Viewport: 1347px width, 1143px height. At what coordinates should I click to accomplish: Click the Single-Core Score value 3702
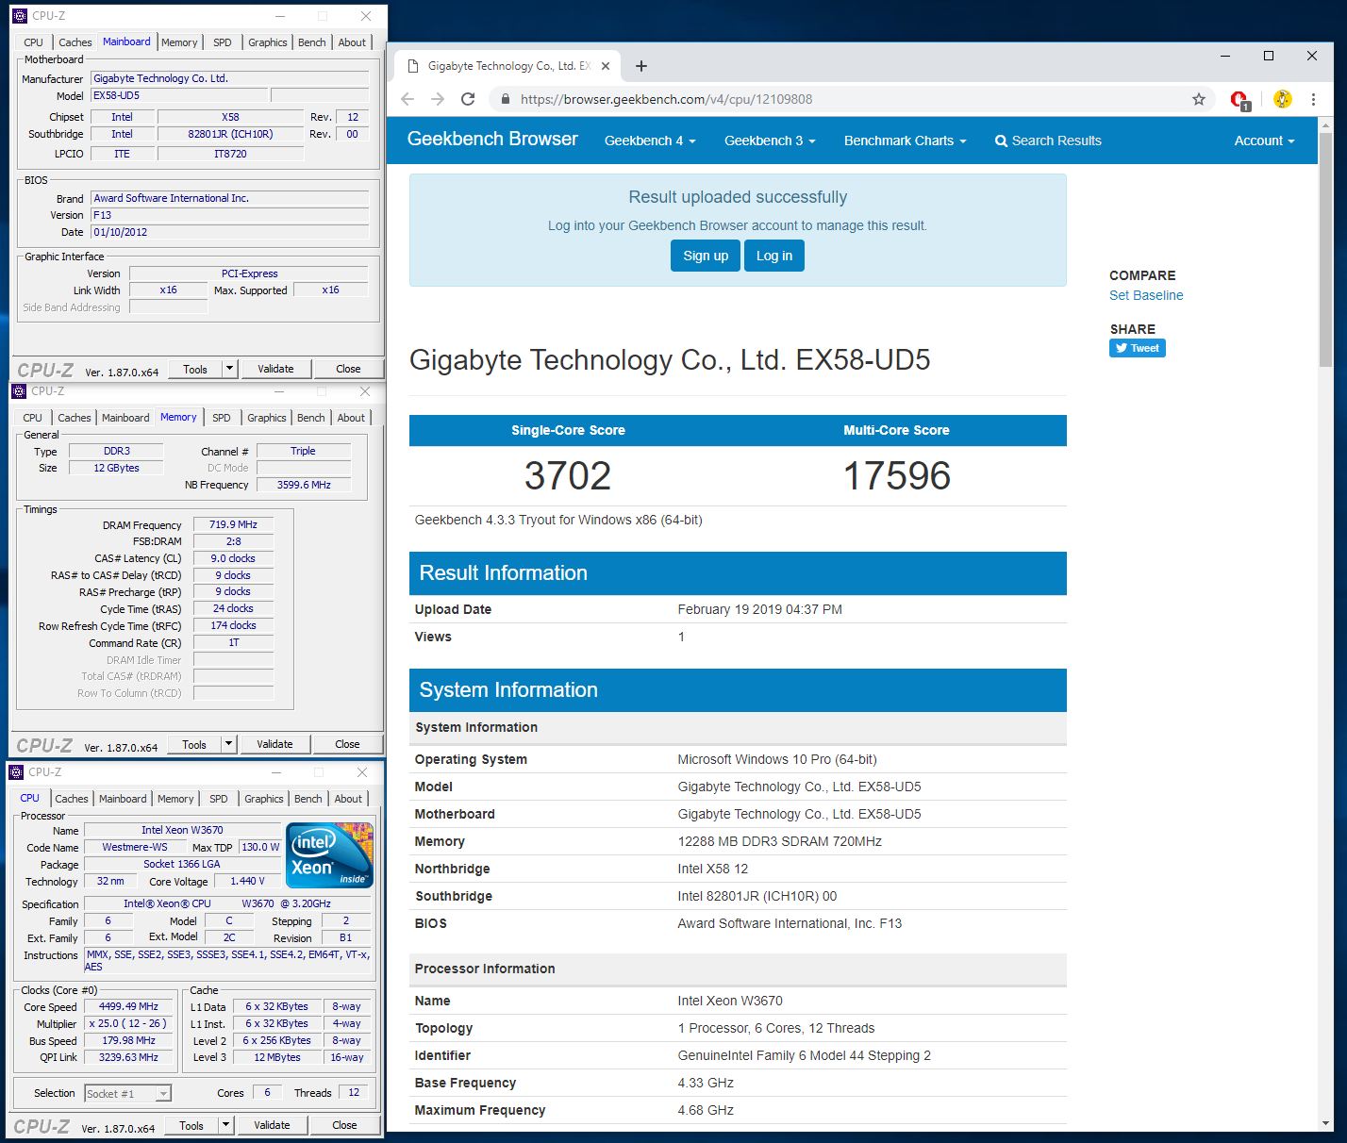[x=568, y=475]
